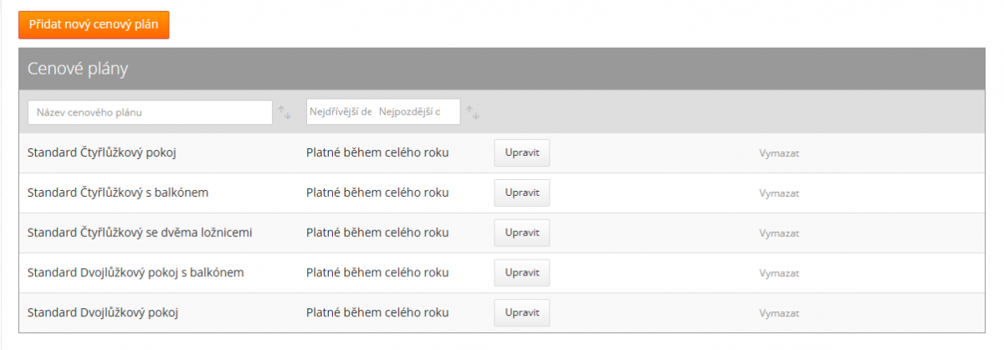Screen dimensions: 1004x350
Task: Select the 'Standard Dvojlůžkový pokoj' row name
Action: coord(104,313)
